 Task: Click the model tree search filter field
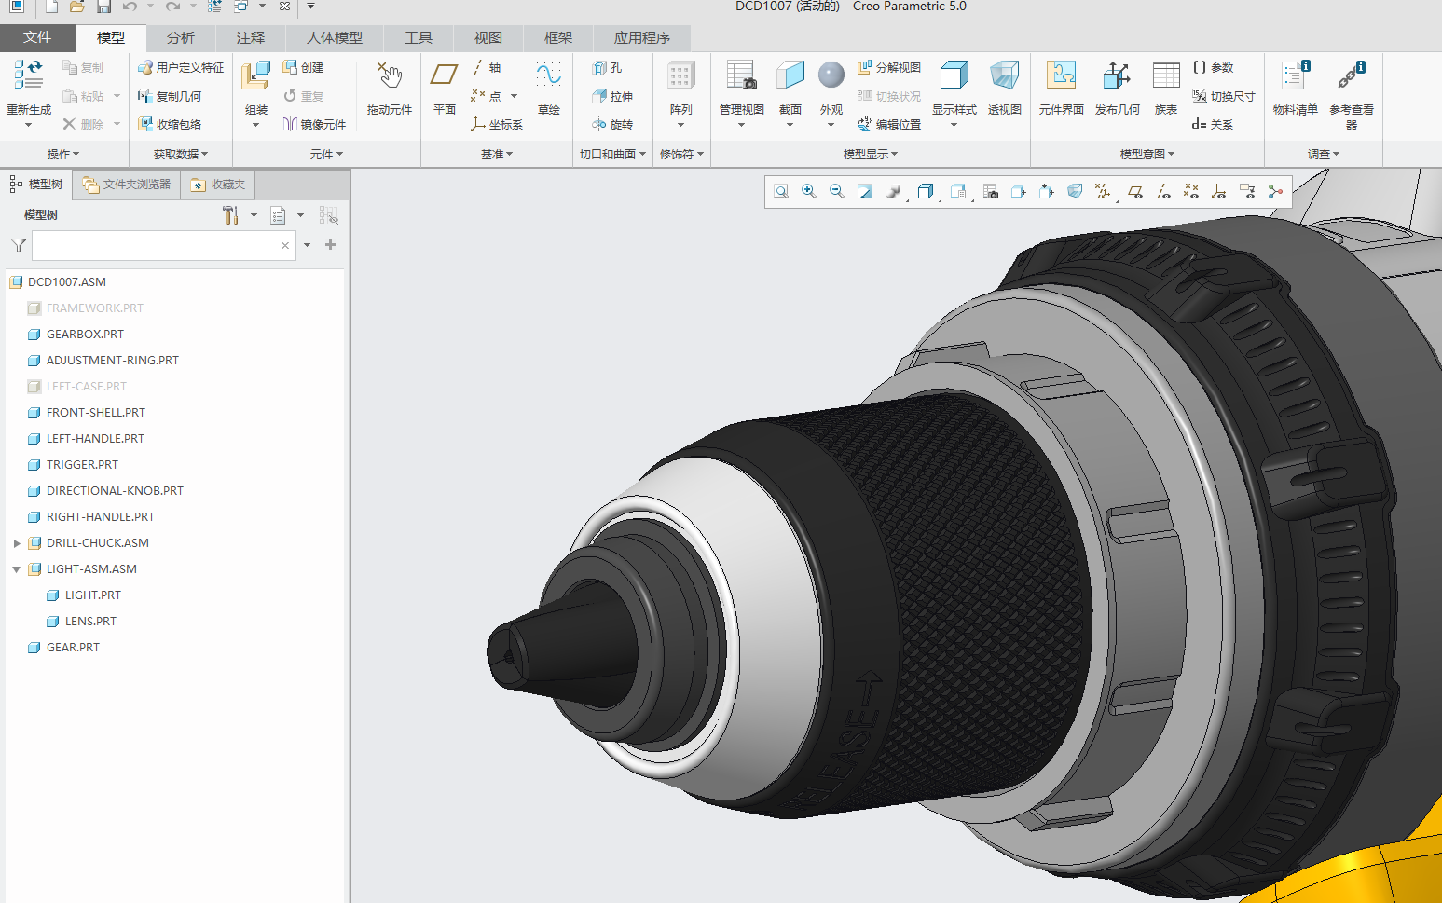158,245
